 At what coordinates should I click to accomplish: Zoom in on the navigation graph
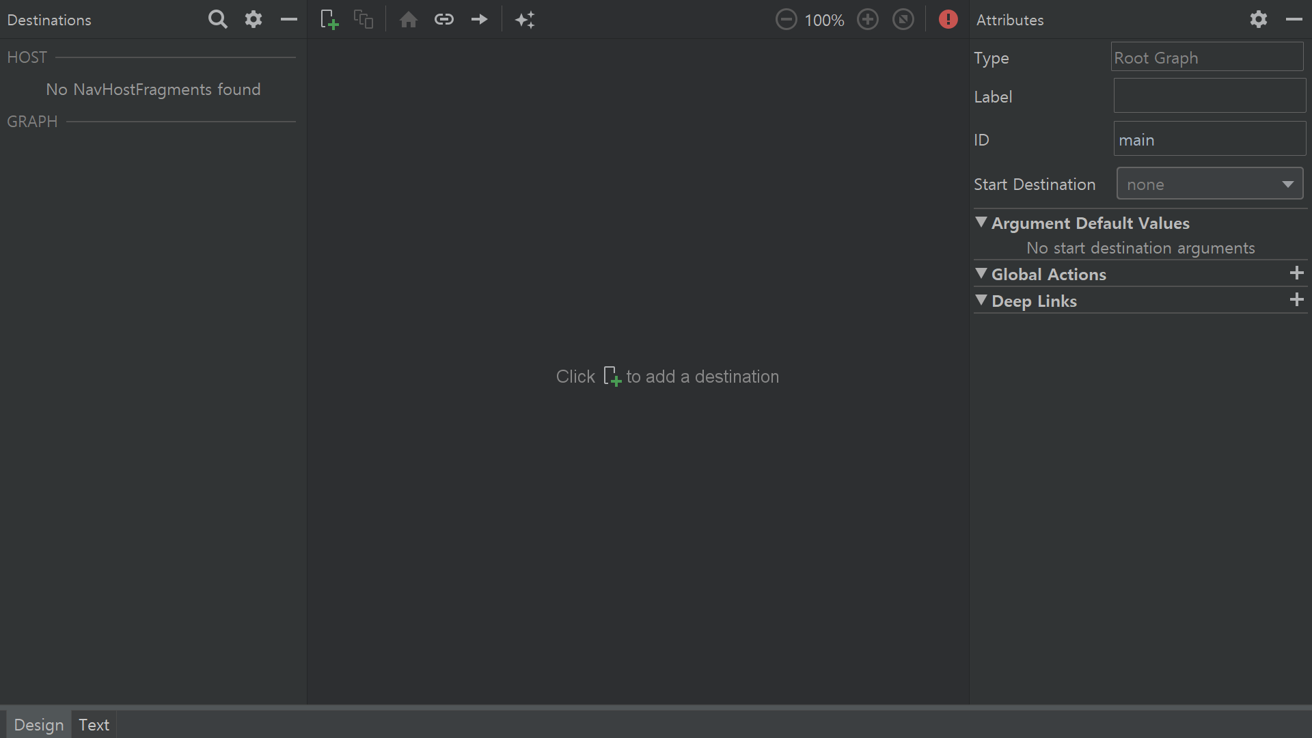[868, 19]
